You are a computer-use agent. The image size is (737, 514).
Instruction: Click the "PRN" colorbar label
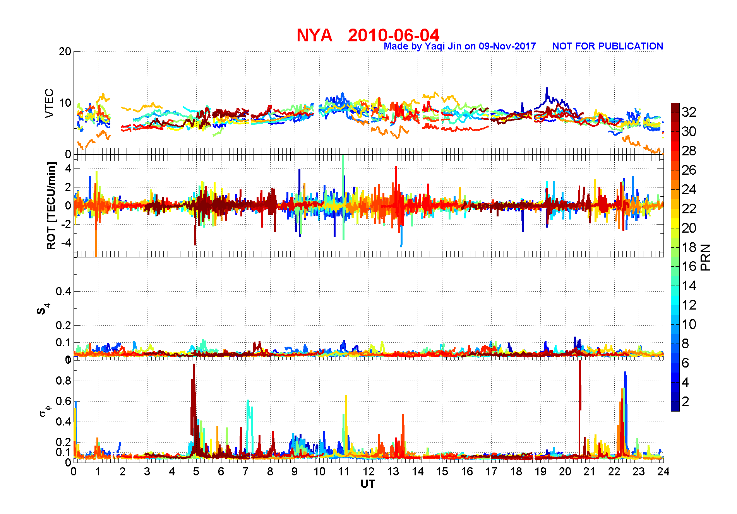706,257
